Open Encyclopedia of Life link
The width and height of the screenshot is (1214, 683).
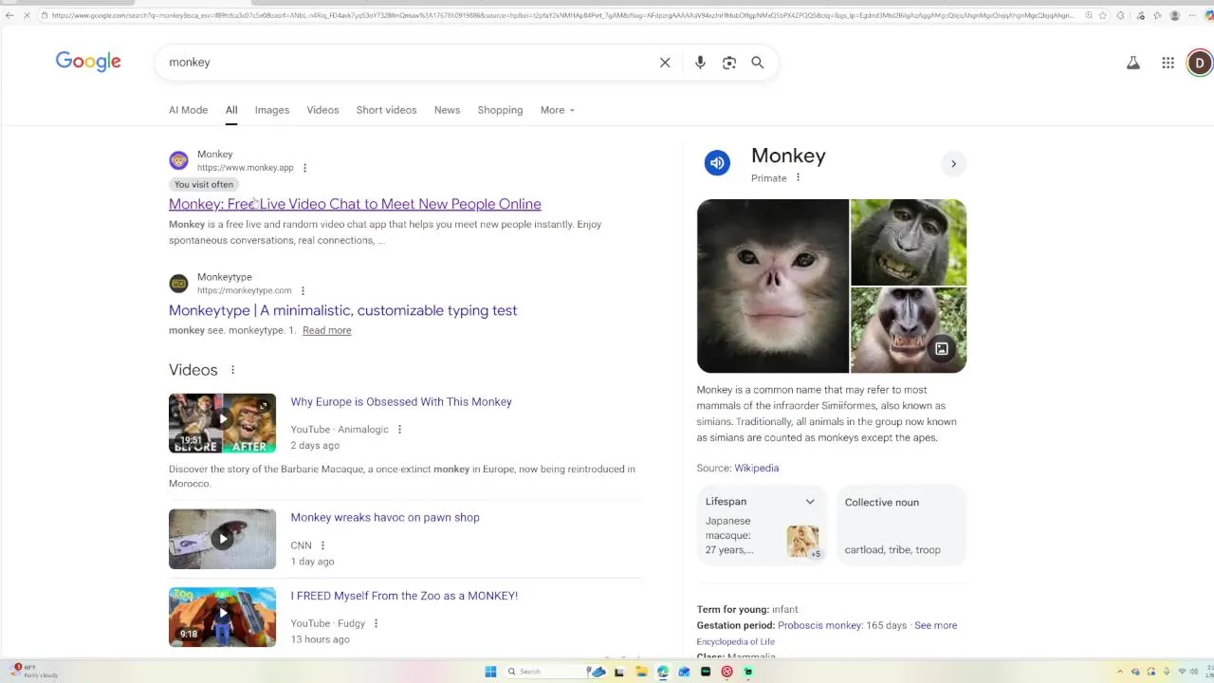(735, 642)
